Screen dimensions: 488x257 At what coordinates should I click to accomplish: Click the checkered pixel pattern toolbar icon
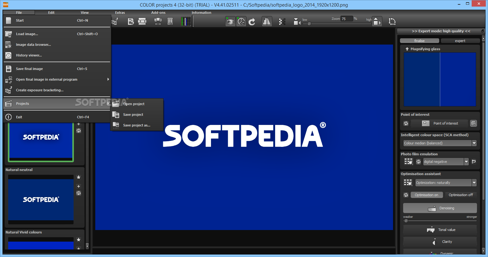[x=282, y=21]
